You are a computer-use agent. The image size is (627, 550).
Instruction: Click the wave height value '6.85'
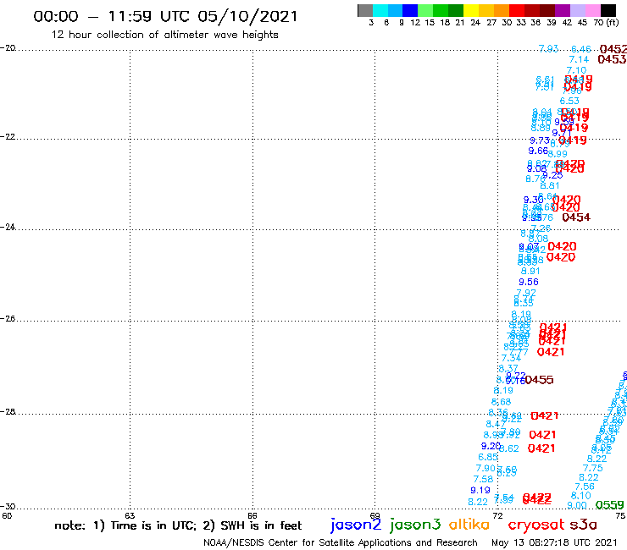(x=488, y=457)
